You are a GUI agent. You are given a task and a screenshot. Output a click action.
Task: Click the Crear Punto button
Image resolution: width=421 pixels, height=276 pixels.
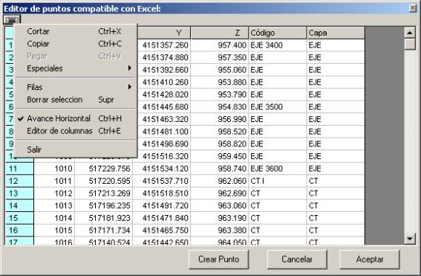point(218,260)
